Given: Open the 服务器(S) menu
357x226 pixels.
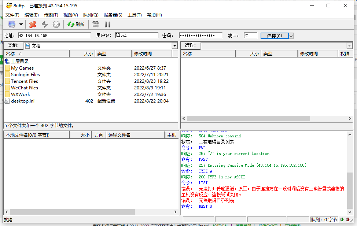Looking at the screenshot, I should click(x=113, y=15).
